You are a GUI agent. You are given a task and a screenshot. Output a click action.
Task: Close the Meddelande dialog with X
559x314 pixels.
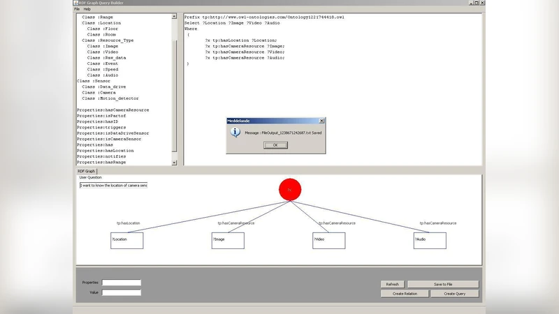point(322,121)
